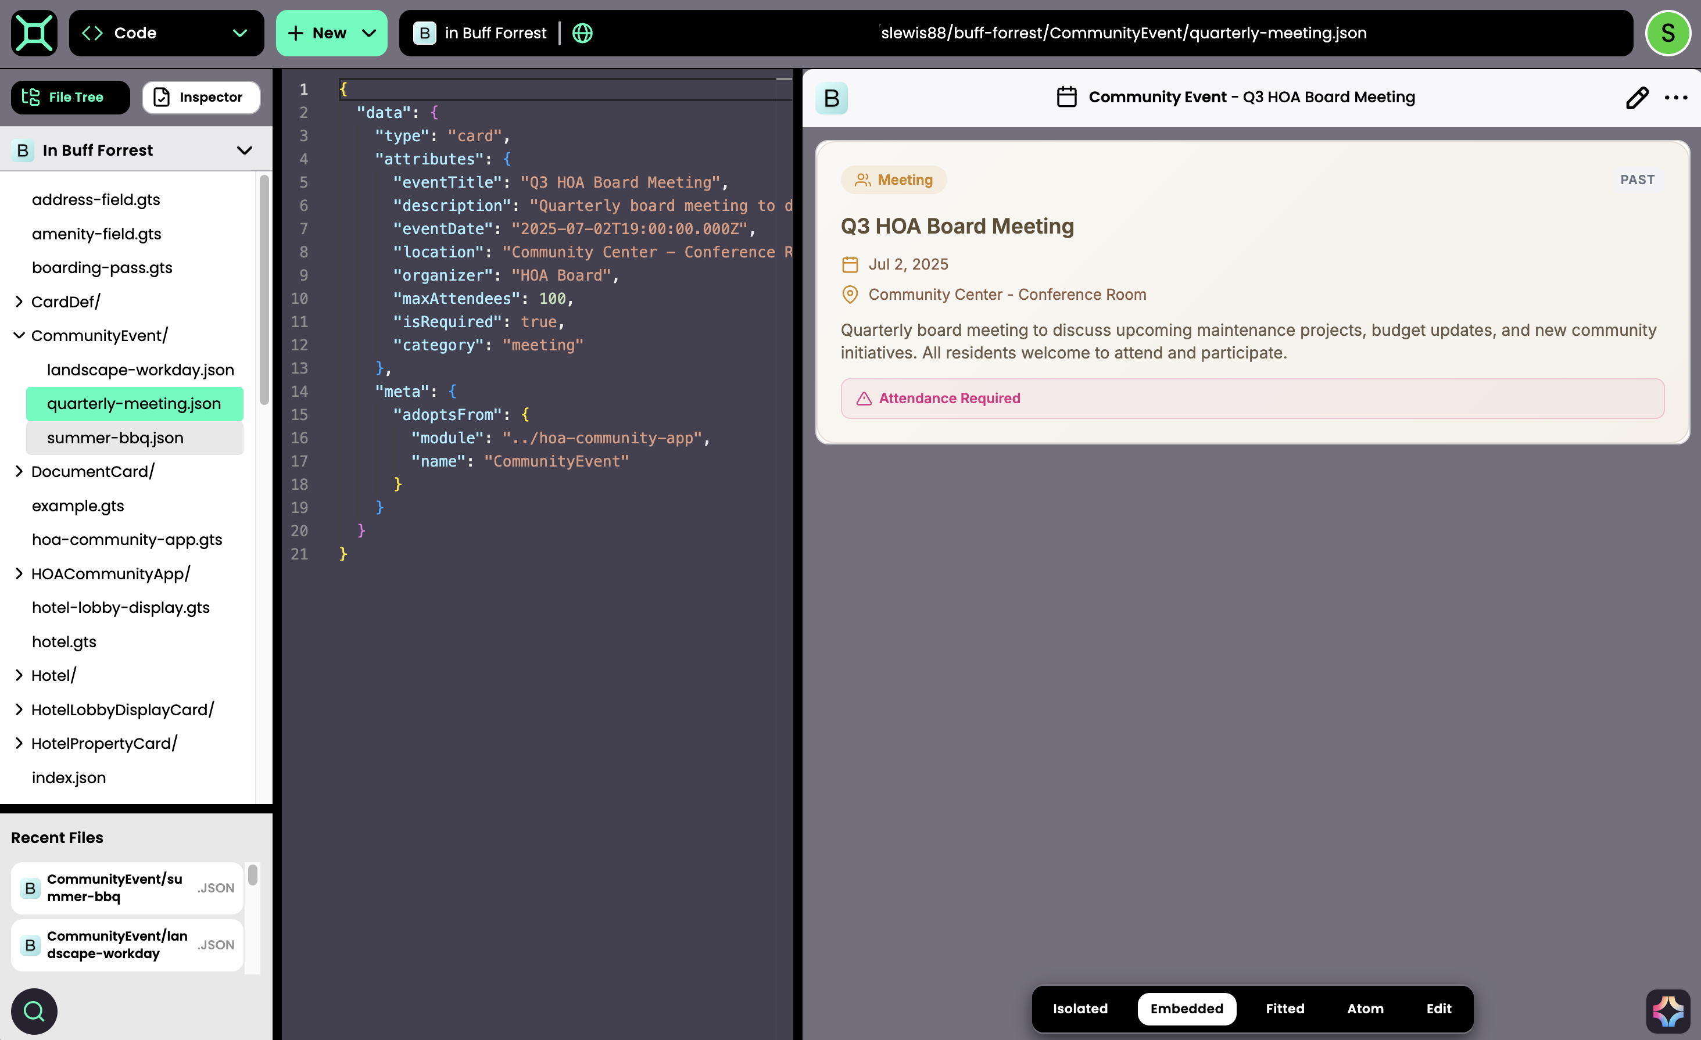Open hoa-community-app.gts file

tap(126, 539)
